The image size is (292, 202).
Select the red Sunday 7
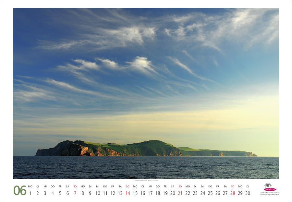75,193
